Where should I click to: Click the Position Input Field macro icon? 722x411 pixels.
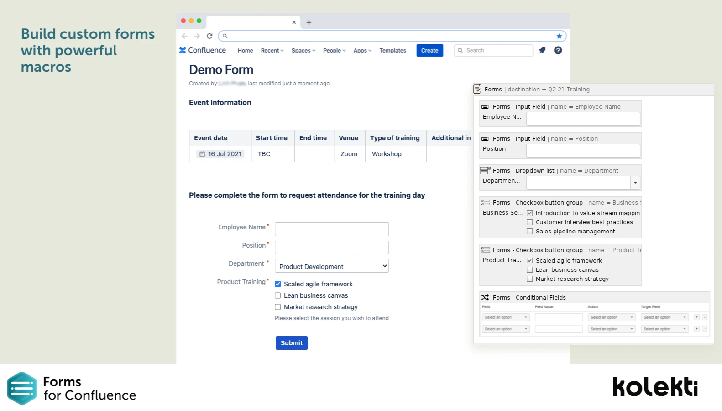coord(485,139)
